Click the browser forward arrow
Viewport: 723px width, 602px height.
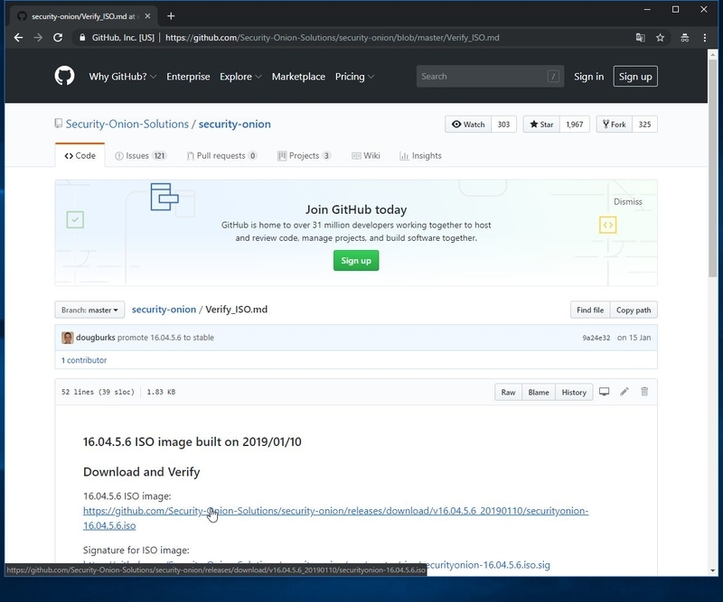click(x=38, y=38)
